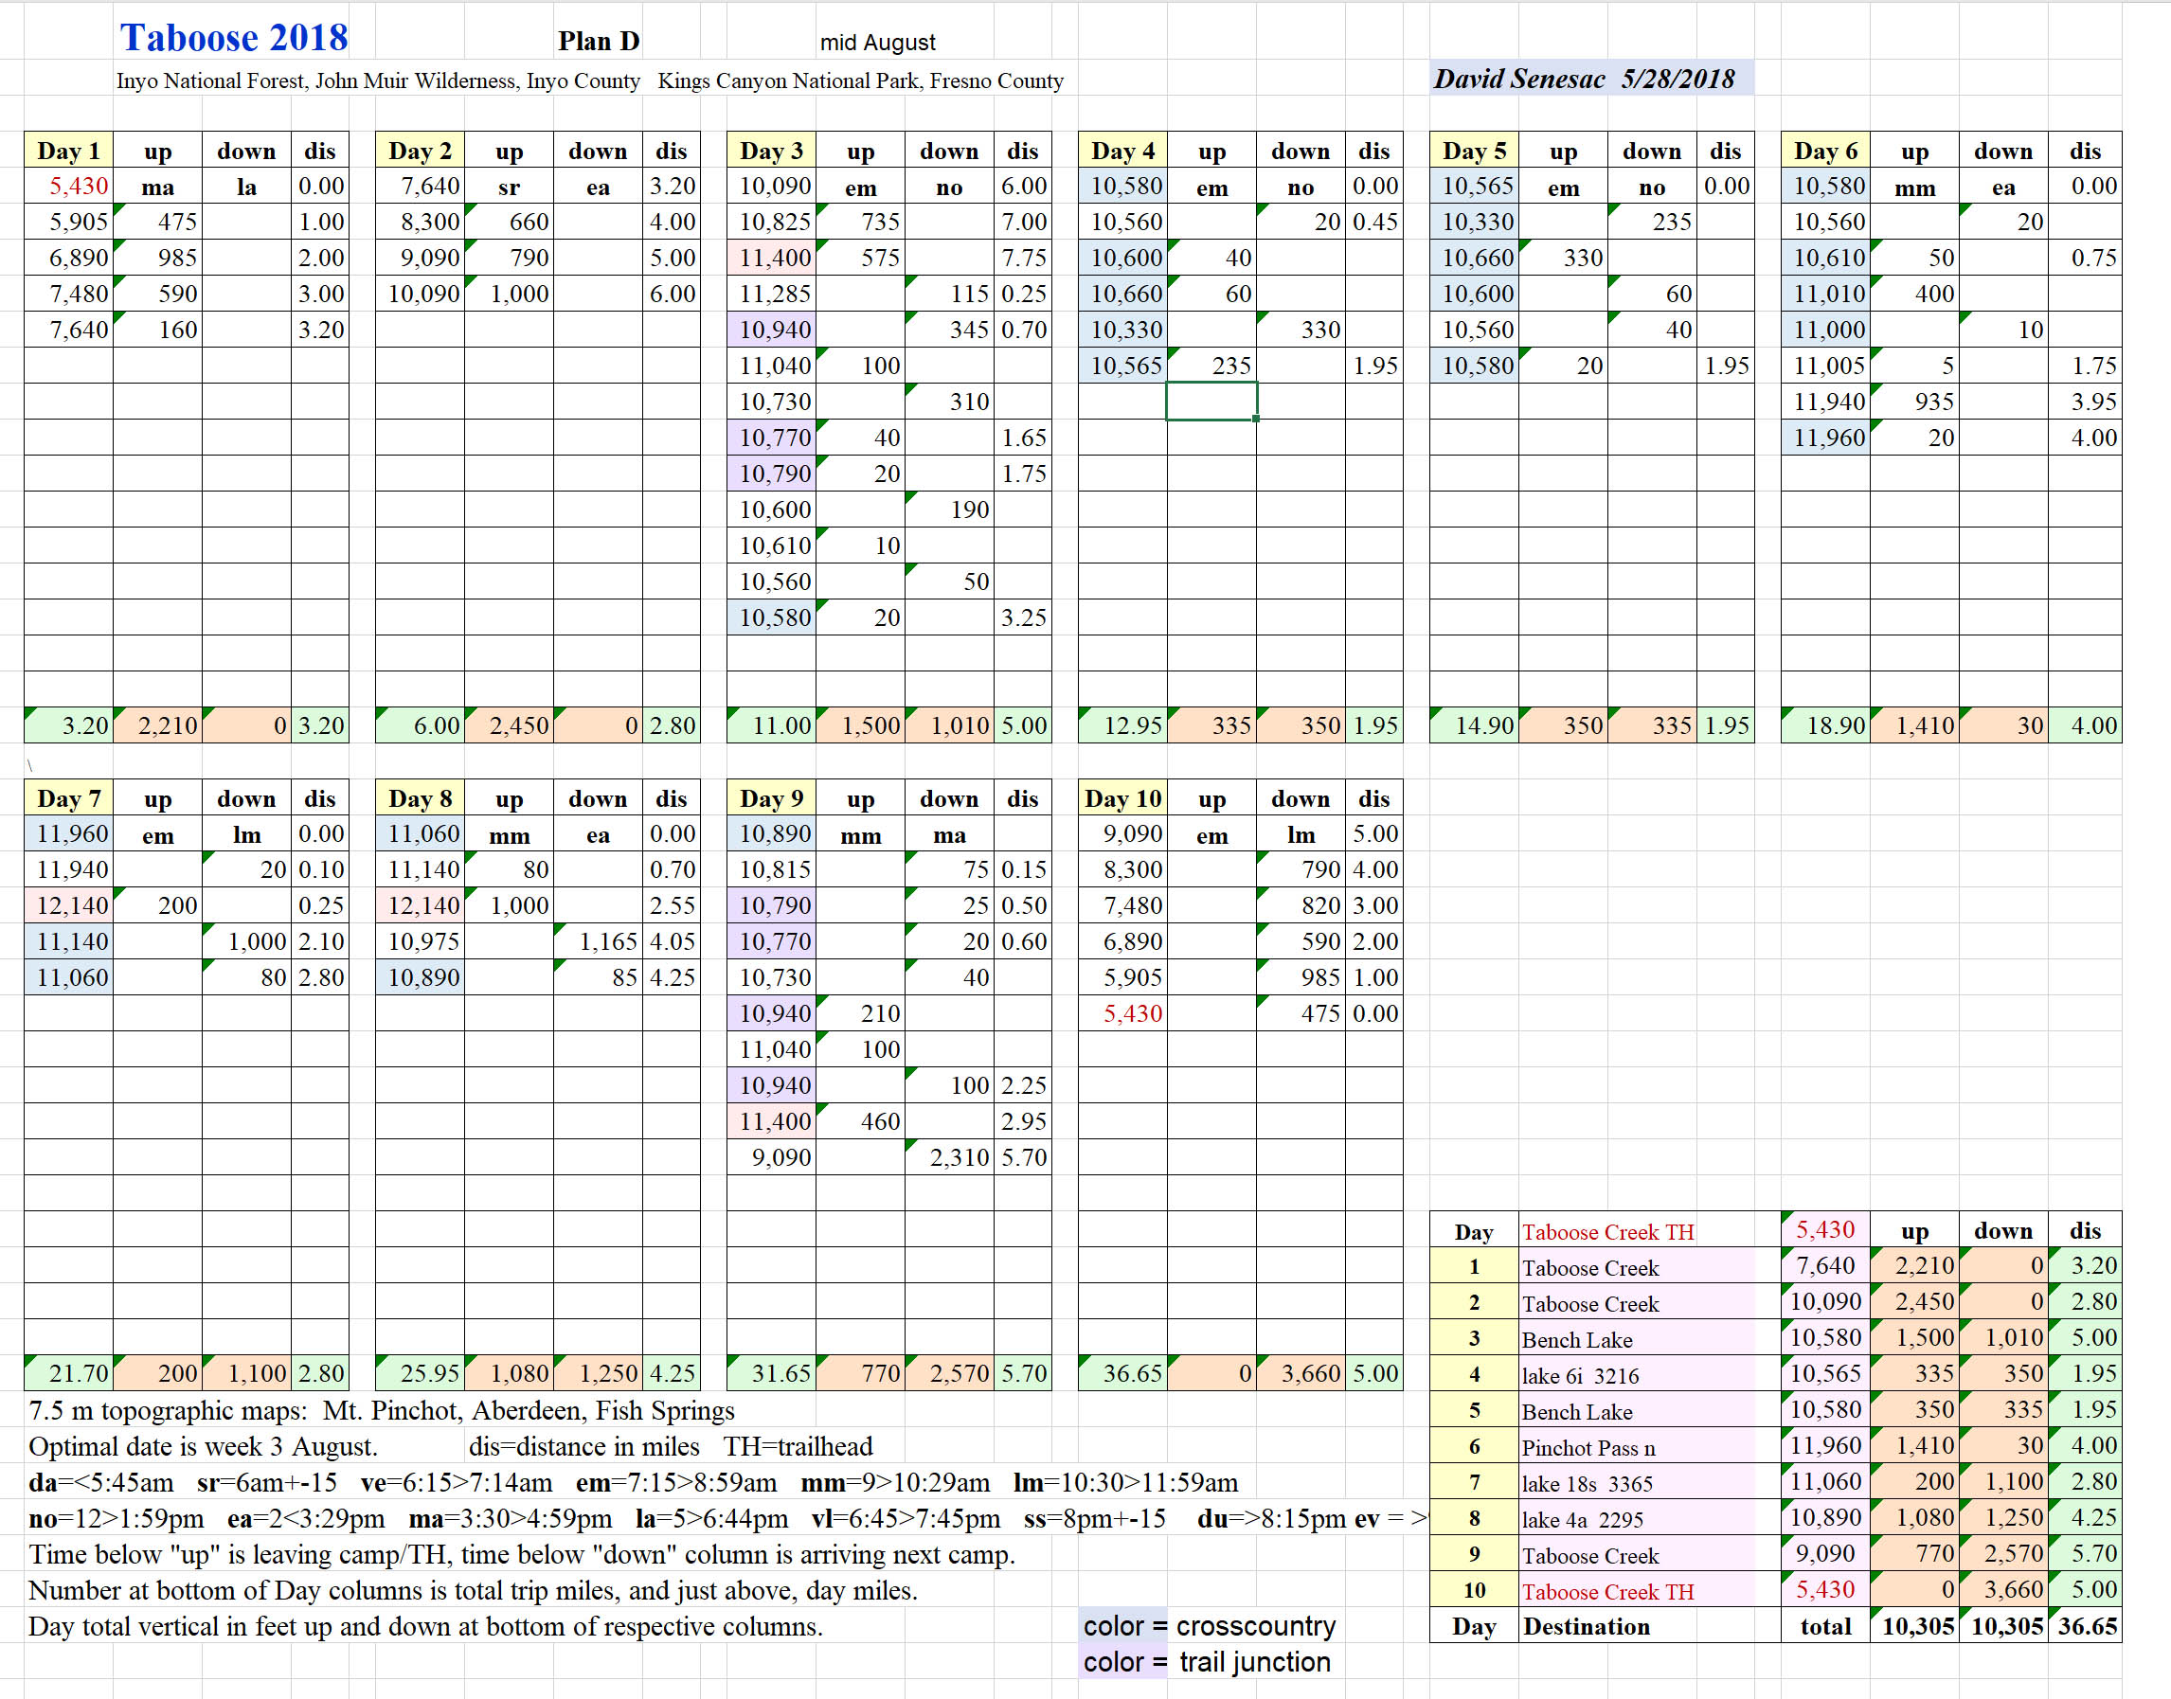Select the 21.70 trip miles total under Day 7
2171x1699 pixels.
point(68,1372)
